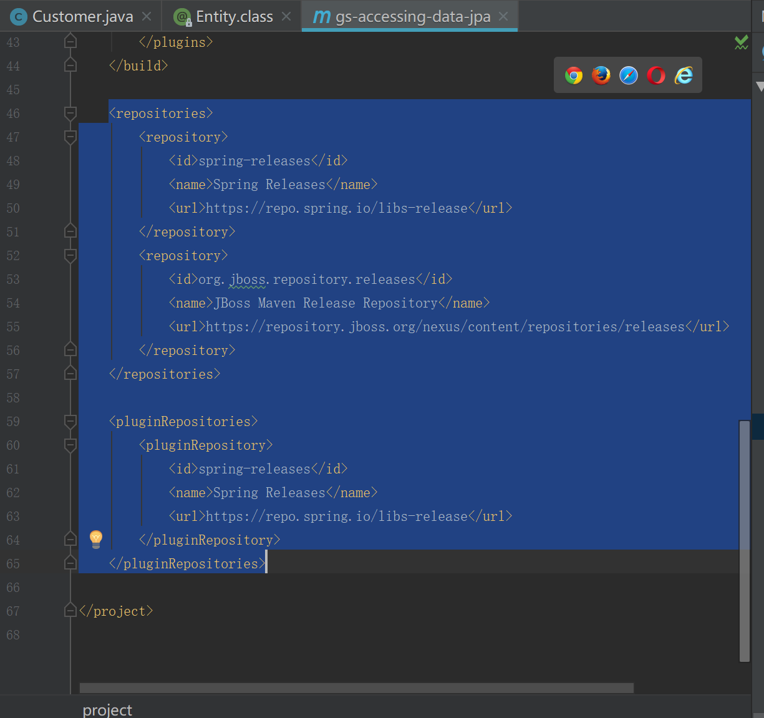Collapse the pluginRepositories fold arrow
Screen dimensions: 764x718
coord(70,421)
